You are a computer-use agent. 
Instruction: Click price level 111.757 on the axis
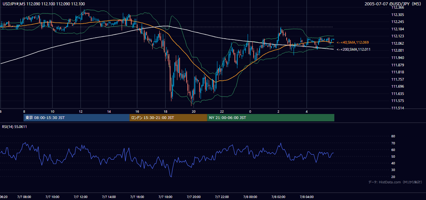(x=398, y=79)
